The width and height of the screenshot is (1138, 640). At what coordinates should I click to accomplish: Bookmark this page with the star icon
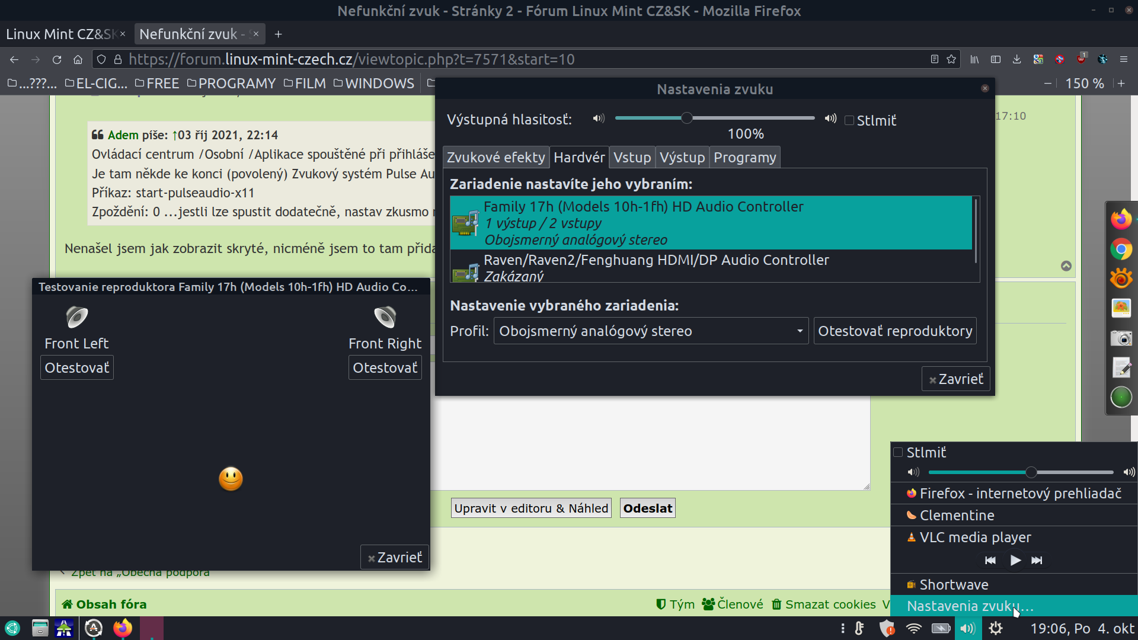pos(951,59)
